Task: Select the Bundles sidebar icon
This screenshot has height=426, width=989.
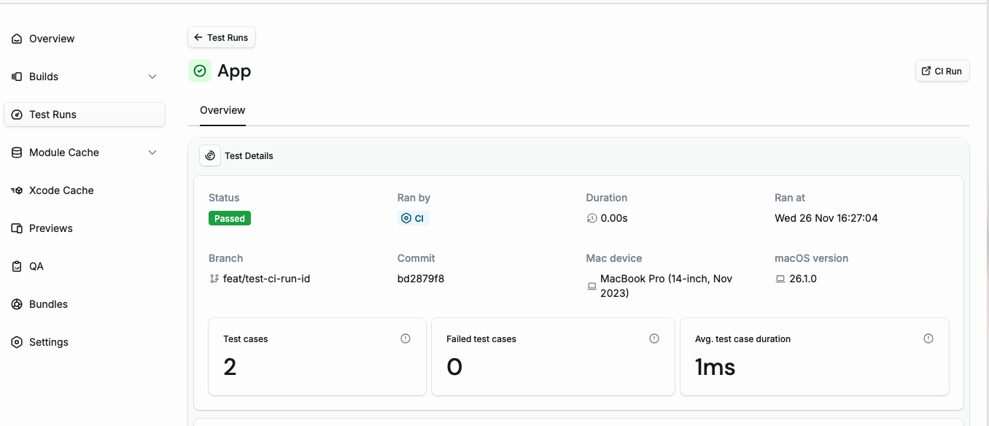Action: 16,303
